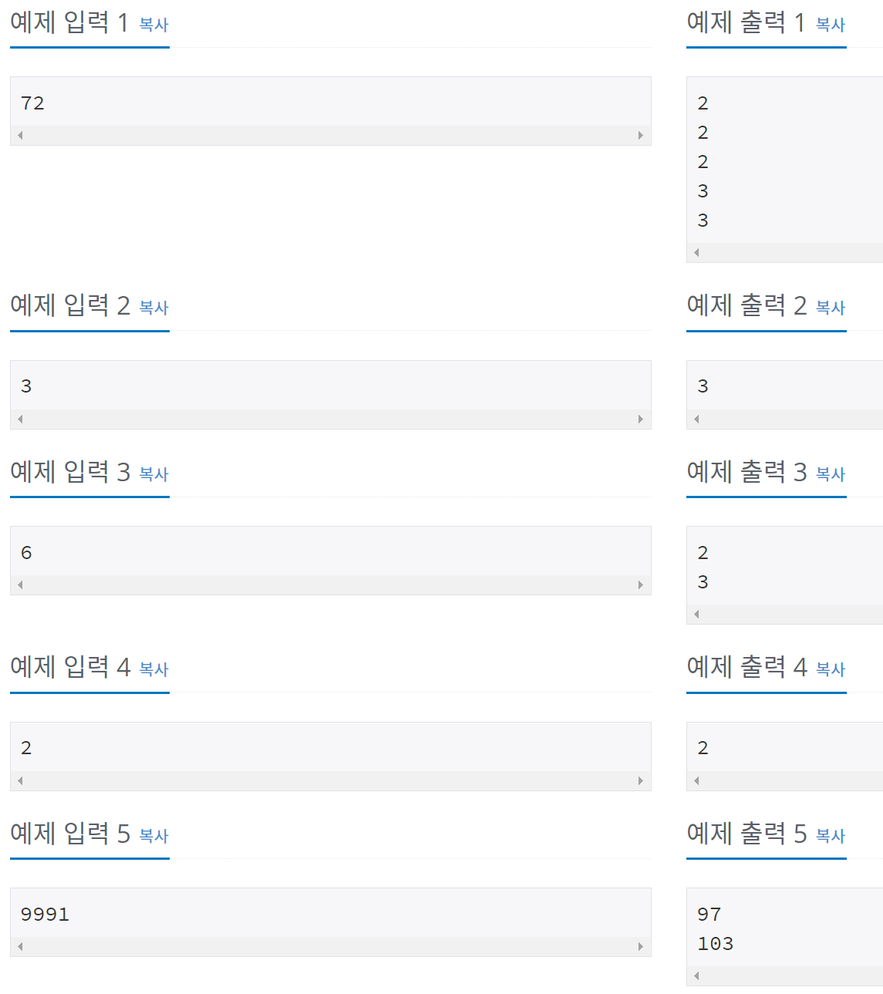883x994 pixels.
Task: Click the 예제 입력 2 section heading
Action: (x=68, y=305)
